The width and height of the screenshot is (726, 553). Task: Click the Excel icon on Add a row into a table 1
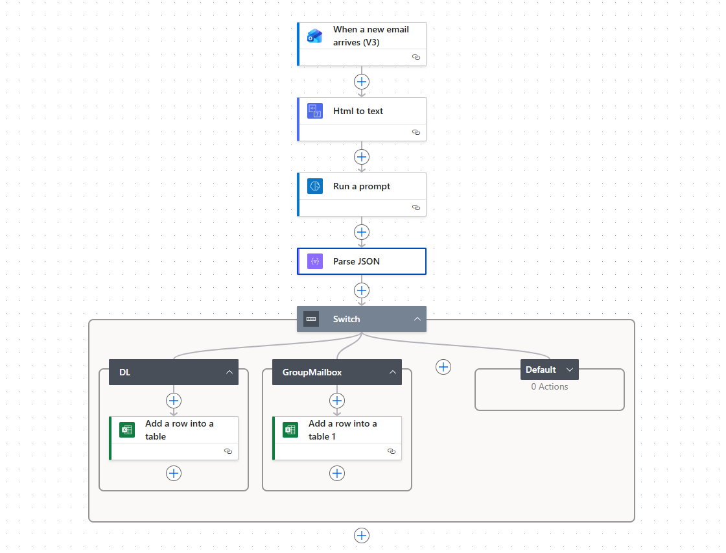point(290,429)
